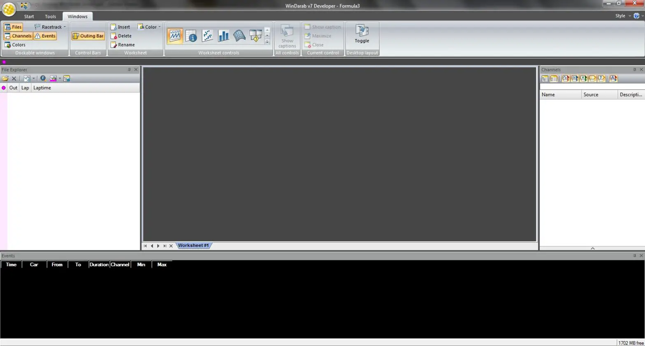This screenshot has width=645, height=346.
Task: Click the open file folder icon in File Explorer
Action: [5, 78]
